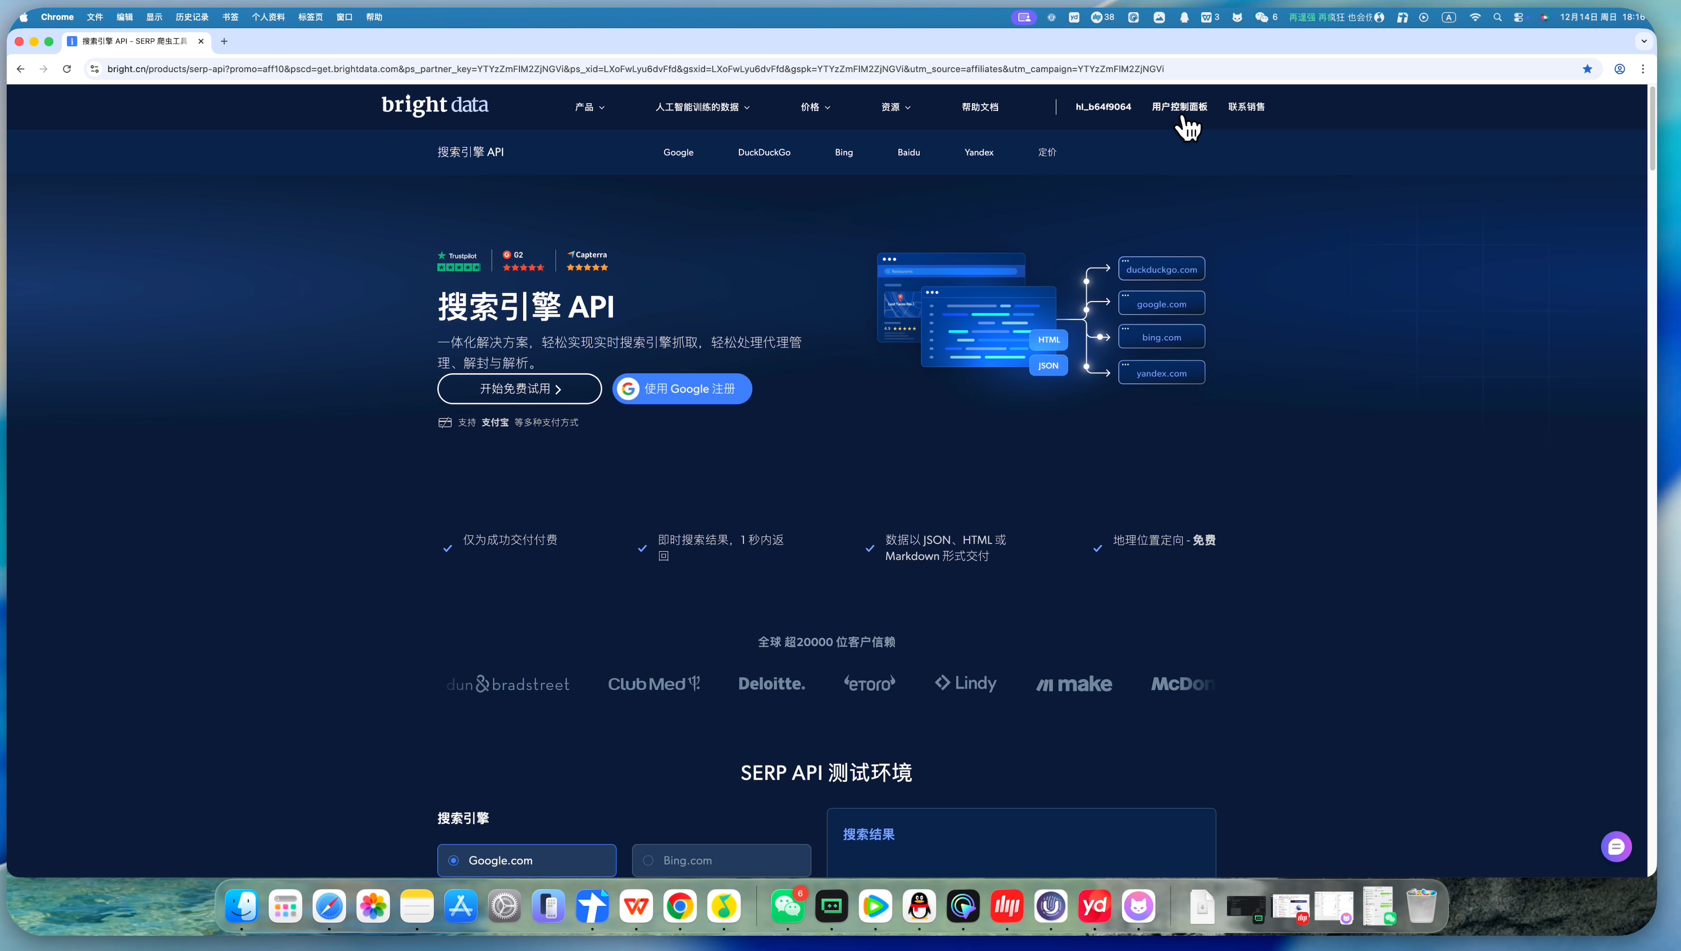Click 使用 Google 注册 button

[682, 389]
